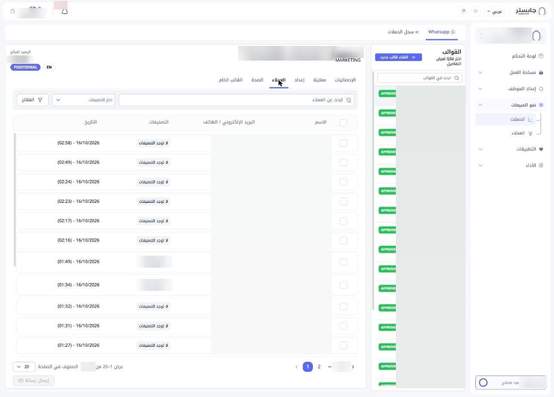Click the EN language badge
554x397 pixels.
49,67
